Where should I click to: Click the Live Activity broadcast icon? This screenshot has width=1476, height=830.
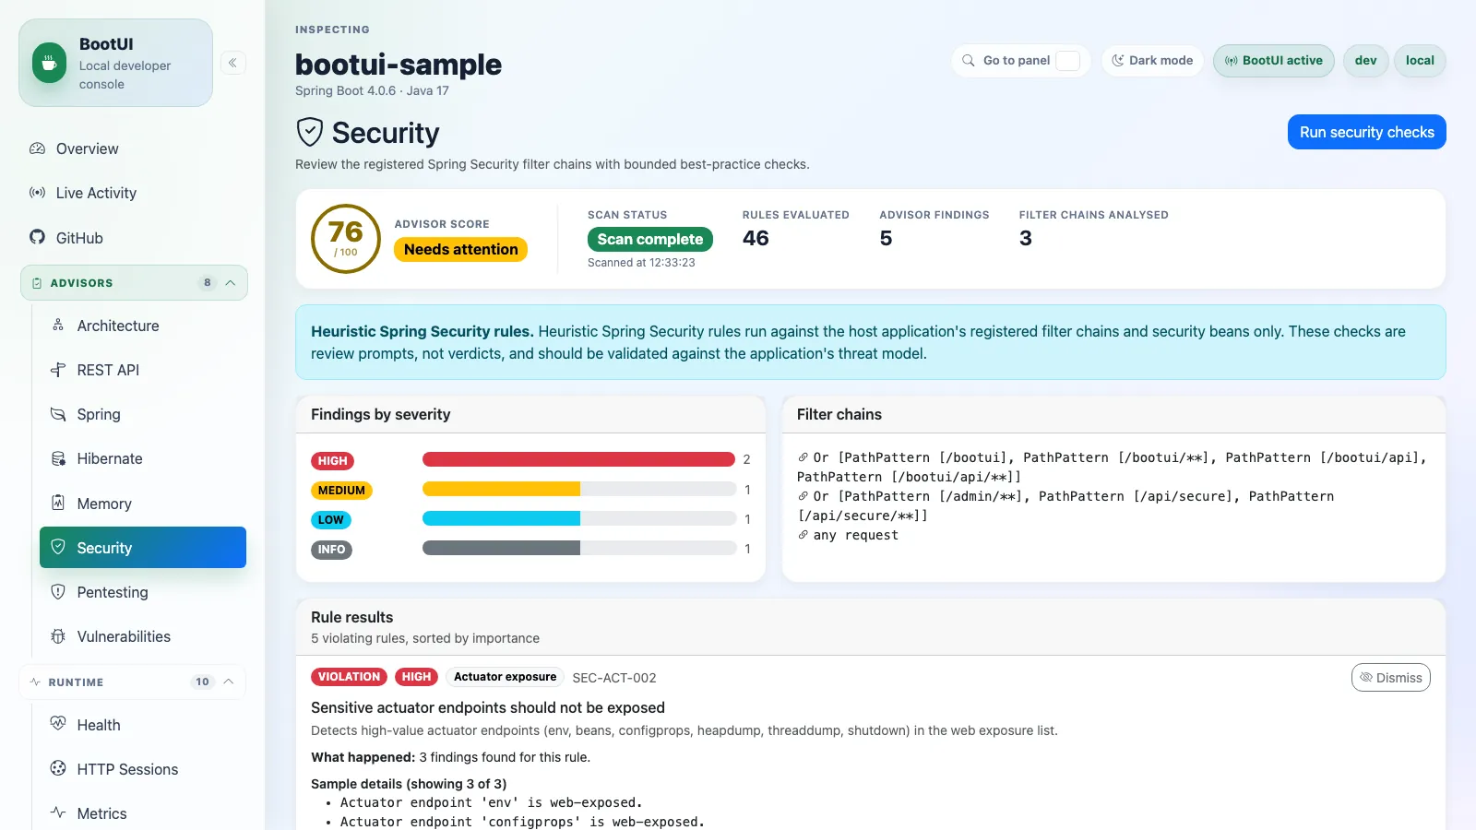click(37, 193)
